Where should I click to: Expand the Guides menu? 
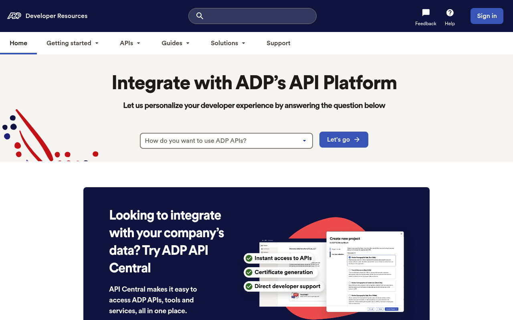176,43
